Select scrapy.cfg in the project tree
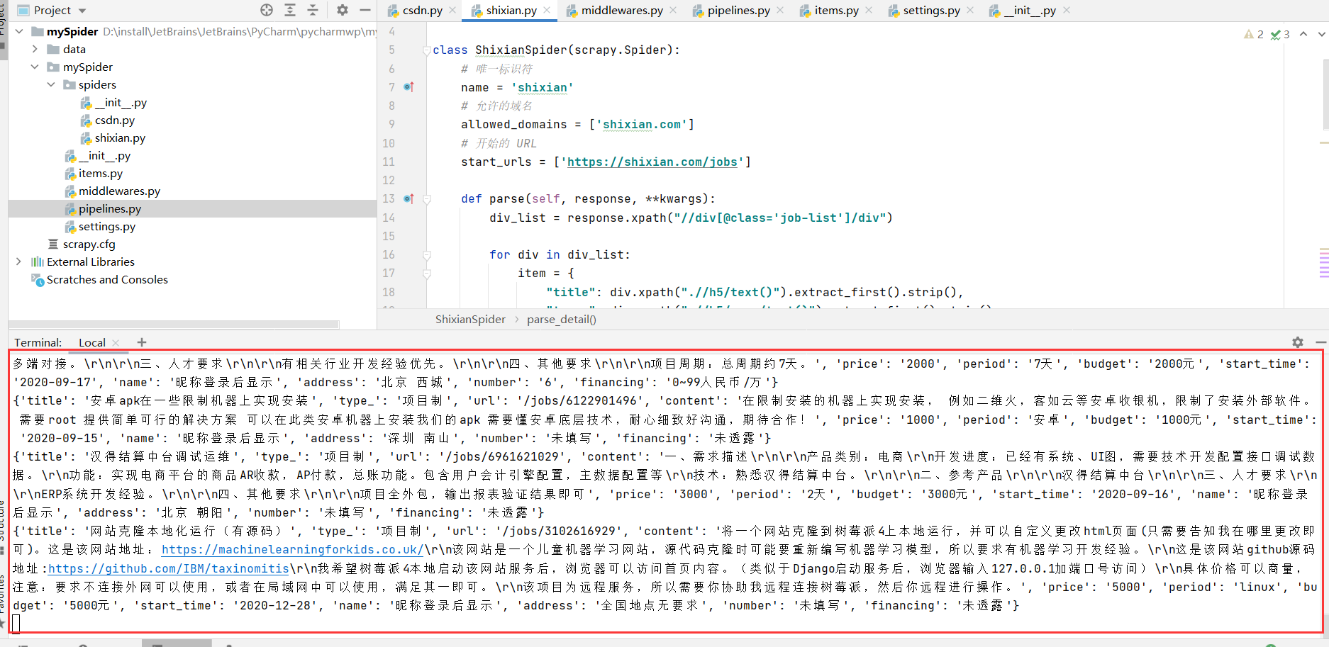1329x647 pixels. 89,244
